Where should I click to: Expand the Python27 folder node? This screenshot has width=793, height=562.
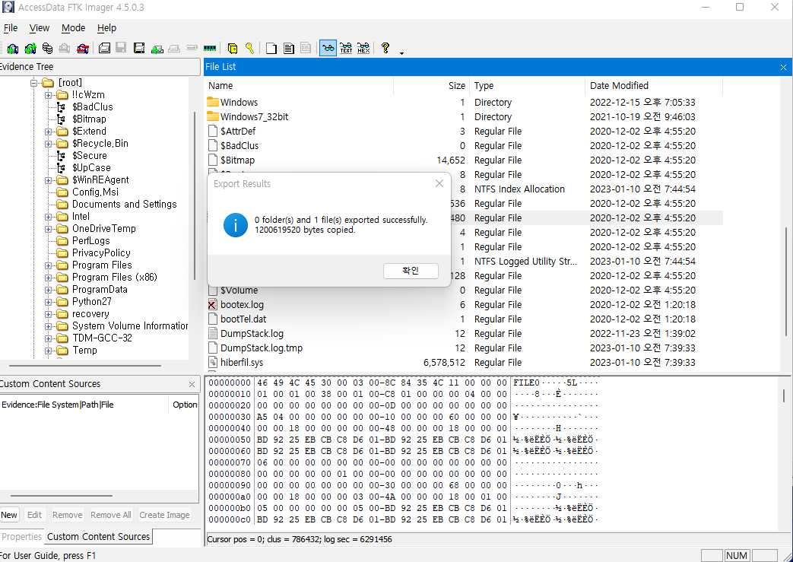[48, 302]
